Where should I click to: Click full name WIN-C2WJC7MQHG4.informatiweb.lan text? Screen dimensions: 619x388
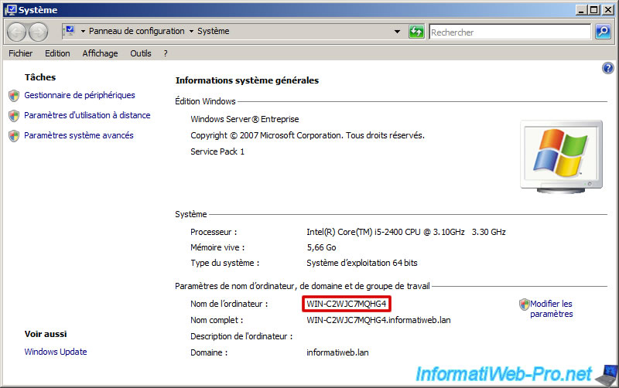coord(378,320)
